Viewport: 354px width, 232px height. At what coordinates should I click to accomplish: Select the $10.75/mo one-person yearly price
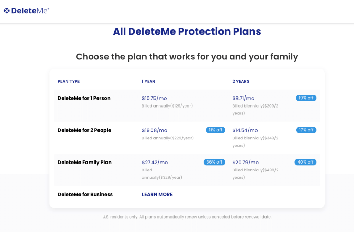(154, 98)
